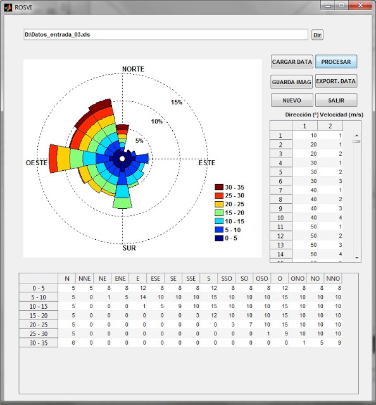Click the EXPORT. DATA button
376x405 pixels.
pyautogui.click(x=336, y=81)
